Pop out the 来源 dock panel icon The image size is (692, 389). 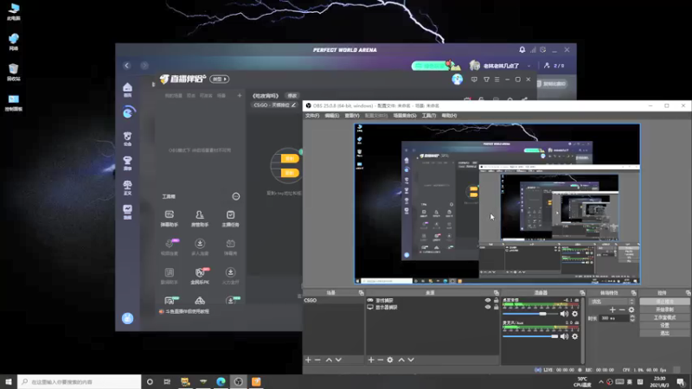[496, 293]
